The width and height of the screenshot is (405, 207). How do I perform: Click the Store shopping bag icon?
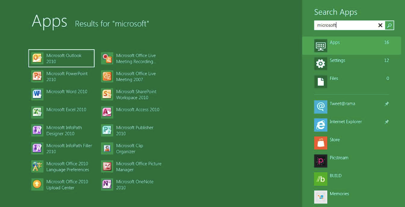[x=321, y=143]
